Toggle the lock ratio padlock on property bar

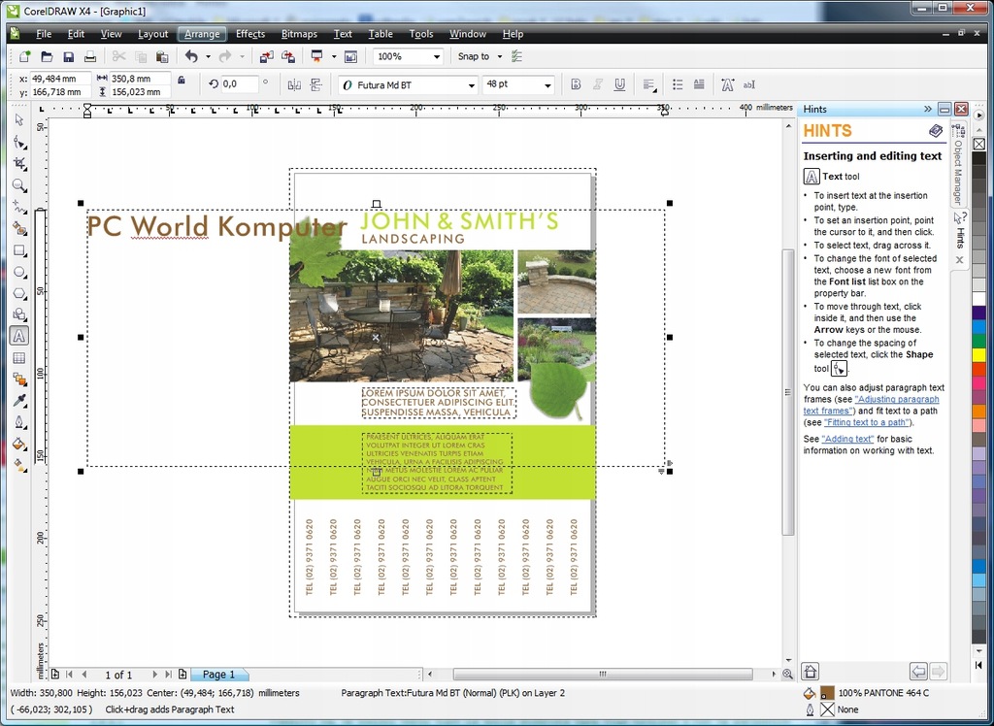pos(182,80)
